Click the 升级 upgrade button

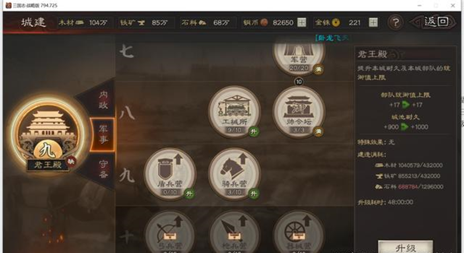point(406,248)
